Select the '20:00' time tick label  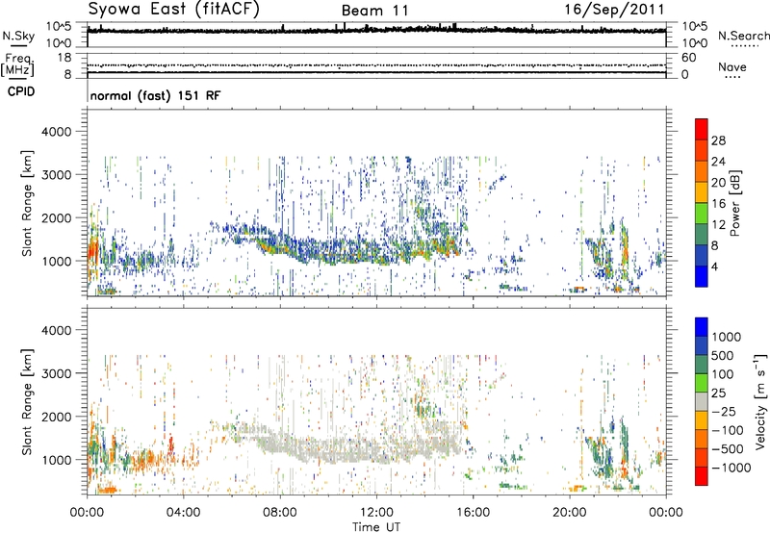tap(569, 513)
